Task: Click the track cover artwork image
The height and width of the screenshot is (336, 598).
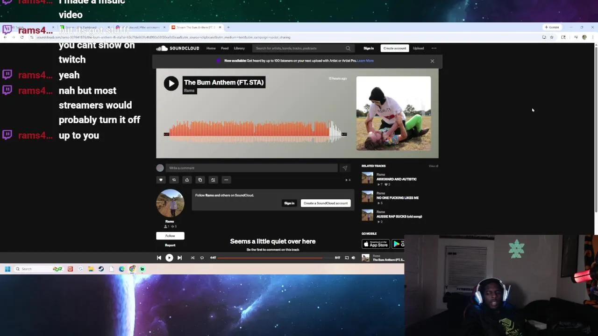Action: coord(393,113)
